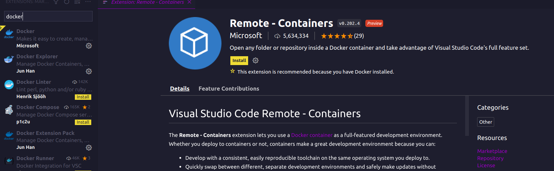
Task: Click the Docker Compose star rating icon
Action: click(85, 107)
